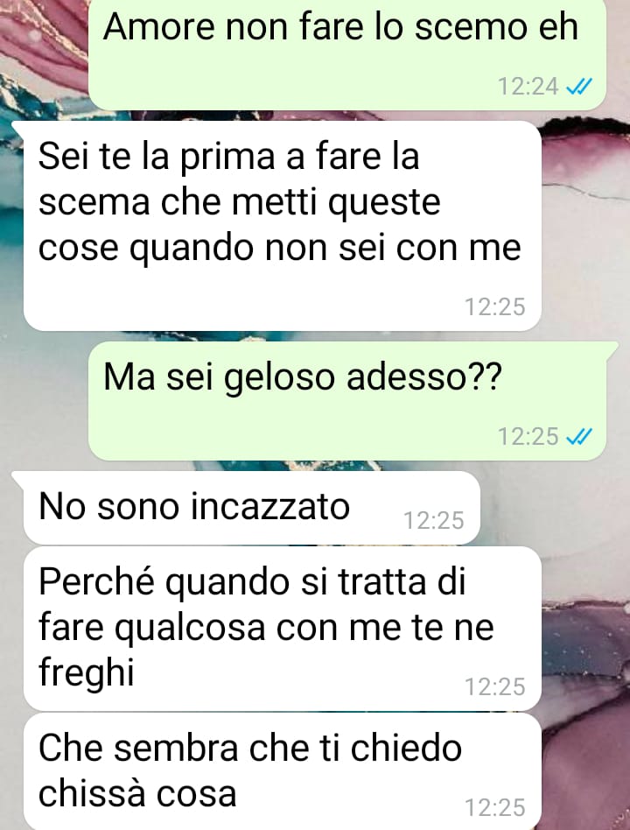Screen dimensions: 630x830
Task: Tap the chat wallpaper right of 'No sono incazzato'
Action: point(556,508)
